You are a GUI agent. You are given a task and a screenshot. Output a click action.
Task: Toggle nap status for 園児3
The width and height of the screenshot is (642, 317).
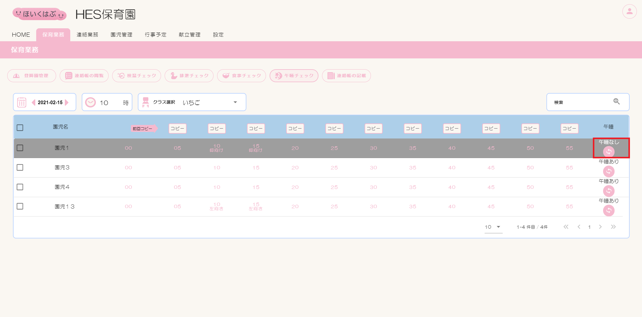point(609,171)
